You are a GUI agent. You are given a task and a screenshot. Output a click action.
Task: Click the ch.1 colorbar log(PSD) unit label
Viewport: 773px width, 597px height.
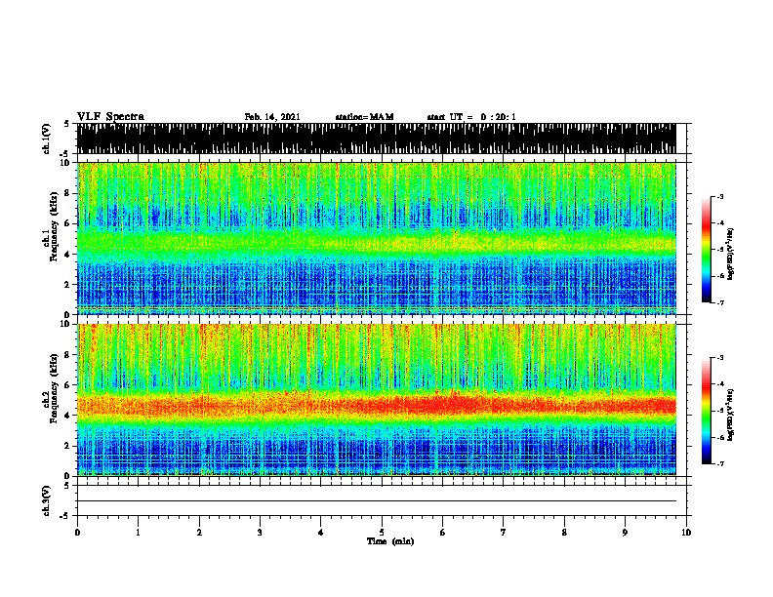[731, 254]
